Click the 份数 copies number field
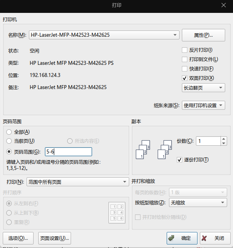 click(208, 141)
